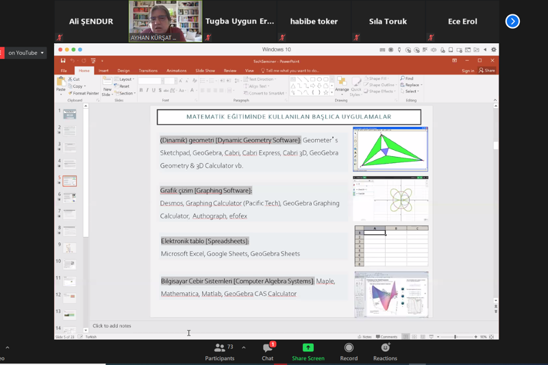Viewport: 548px width, 365px height.
Task: Click the New Slide icon
Action: (108, 81)
